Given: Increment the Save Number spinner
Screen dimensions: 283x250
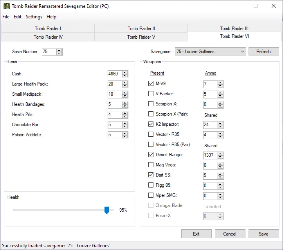Looking at the screenshot, I should 59,50.
